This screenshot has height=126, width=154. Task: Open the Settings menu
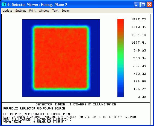click(21, 11)
